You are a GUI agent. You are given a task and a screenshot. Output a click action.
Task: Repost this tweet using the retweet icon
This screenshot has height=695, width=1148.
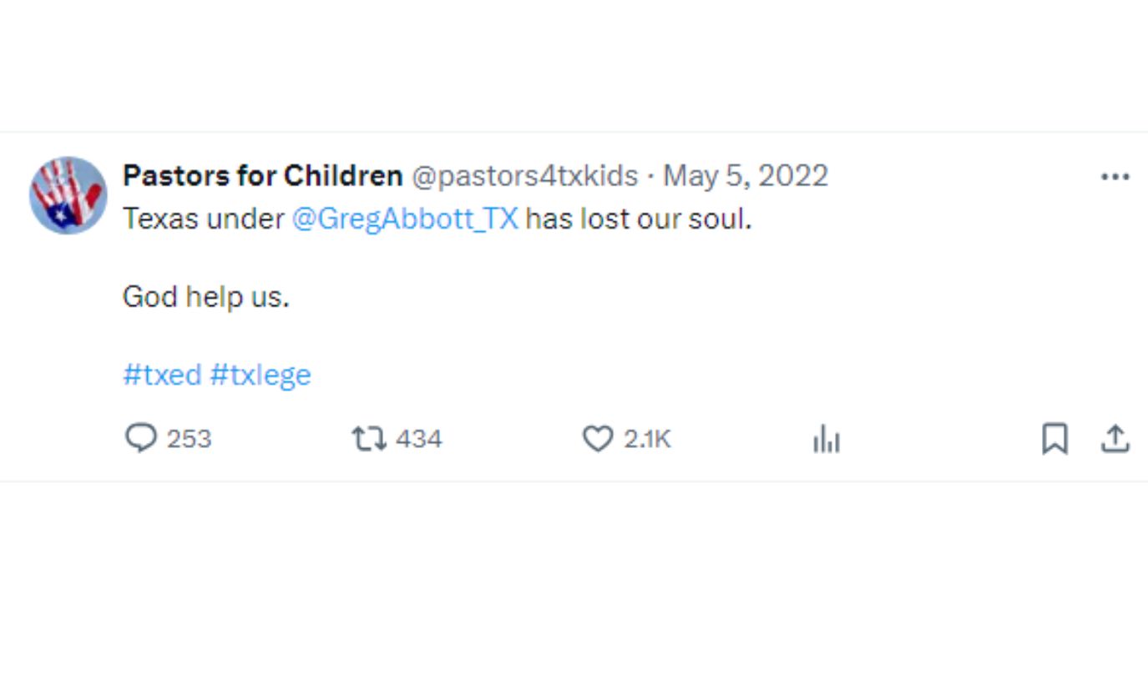pyautogui.click(x=368, y=439)
